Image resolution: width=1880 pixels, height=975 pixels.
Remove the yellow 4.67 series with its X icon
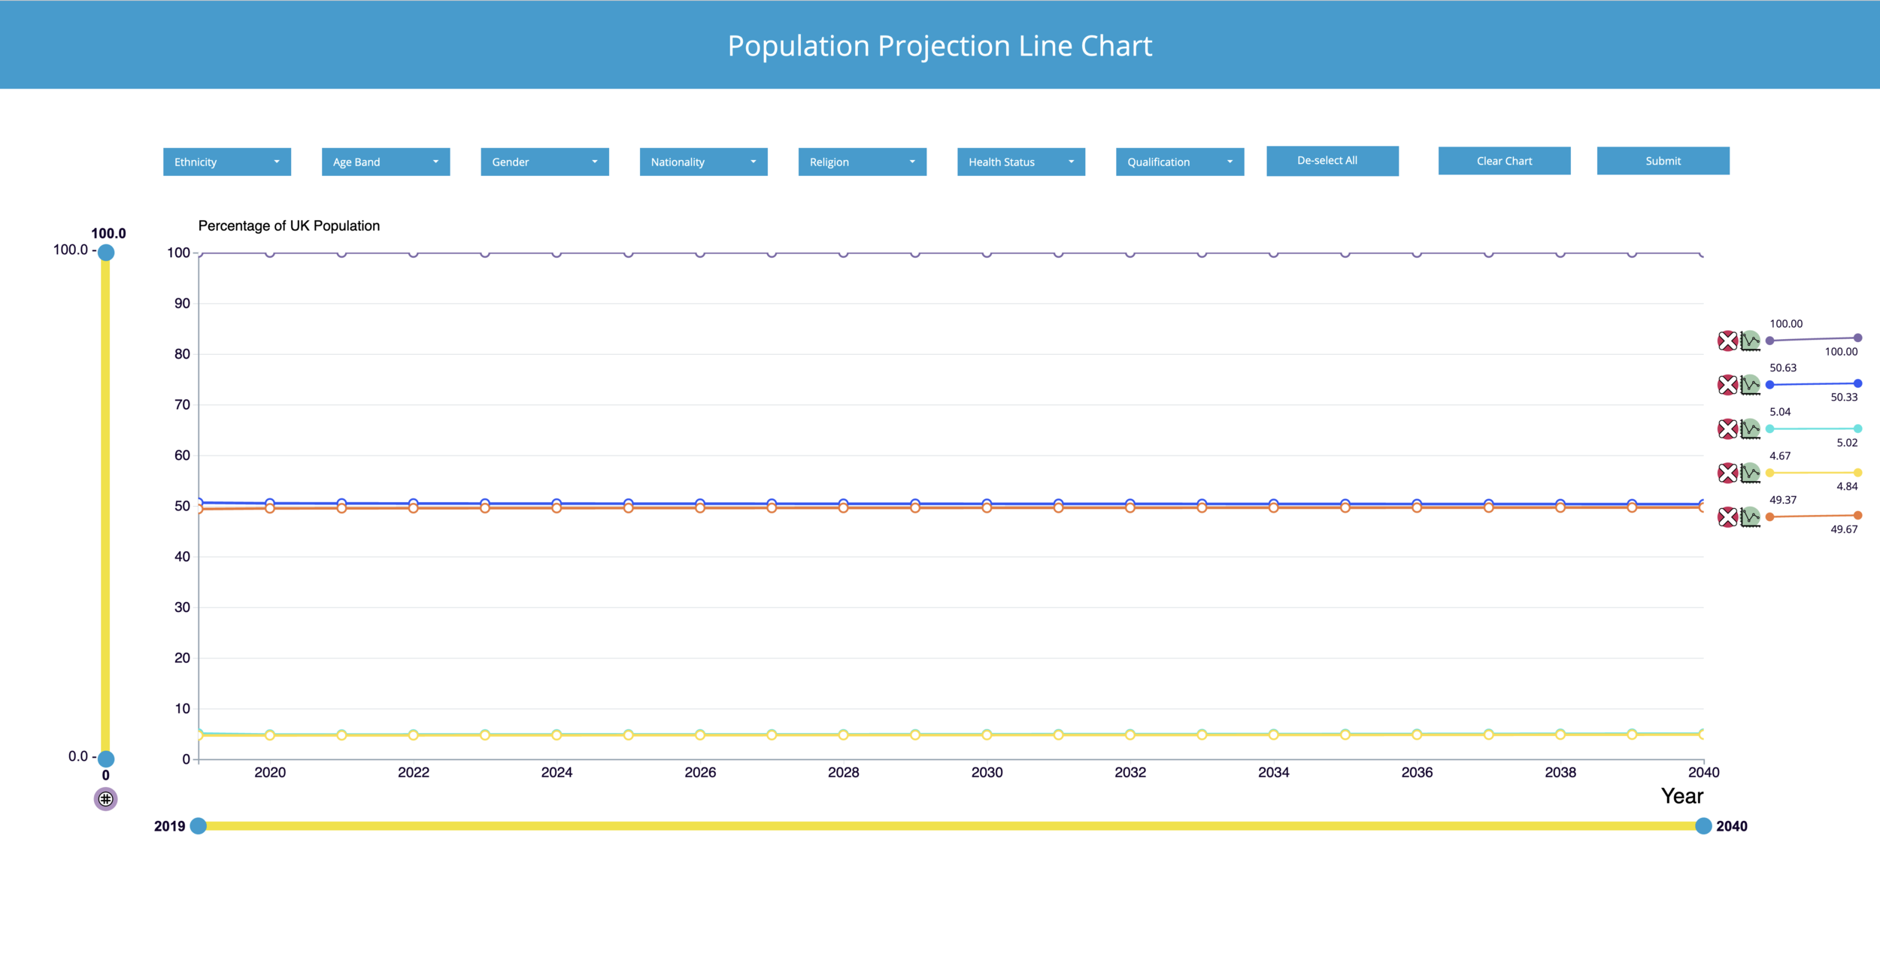pos(1727,473)
